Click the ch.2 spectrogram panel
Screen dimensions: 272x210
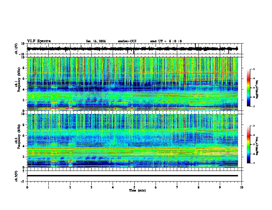point(132,141)
